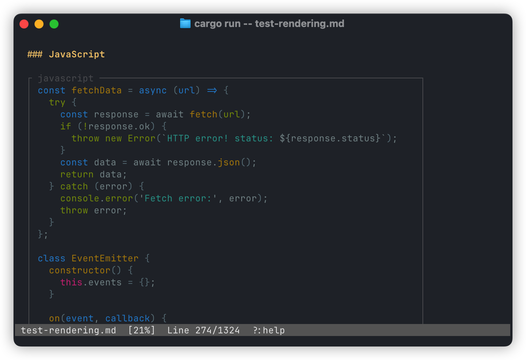Click the blue folder icon in title bar

click(185, 24)
